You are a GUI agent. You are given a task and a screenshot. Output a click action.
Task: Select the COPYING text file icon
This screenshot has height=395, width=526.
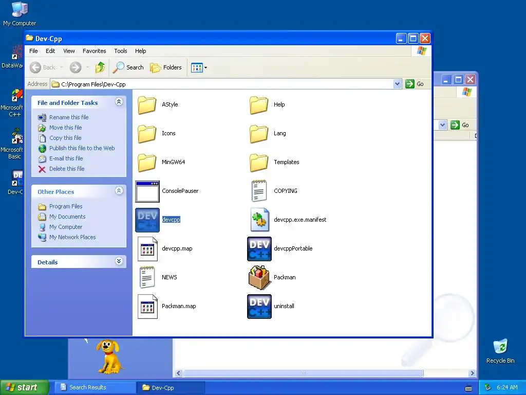coord(259,191)
